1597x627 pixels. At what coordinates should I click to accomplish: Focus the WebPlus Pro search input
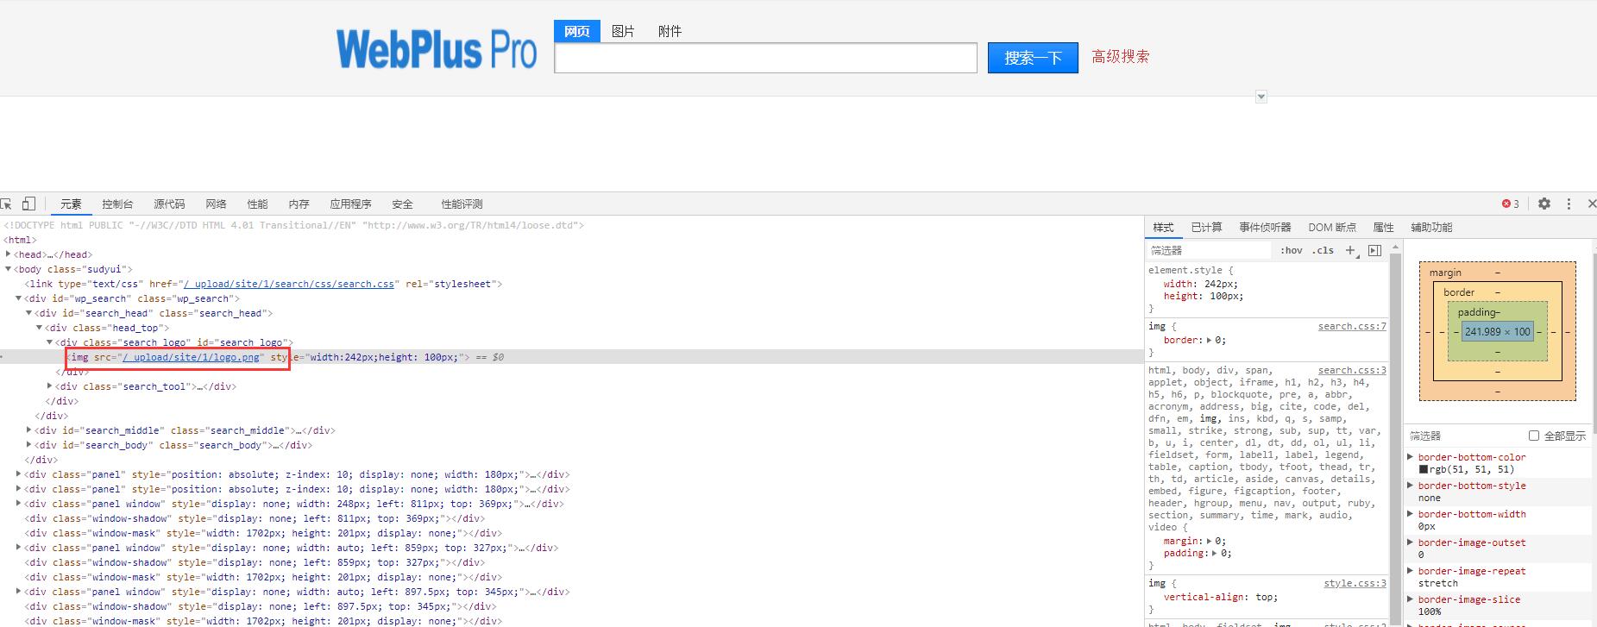pos(765,58)
